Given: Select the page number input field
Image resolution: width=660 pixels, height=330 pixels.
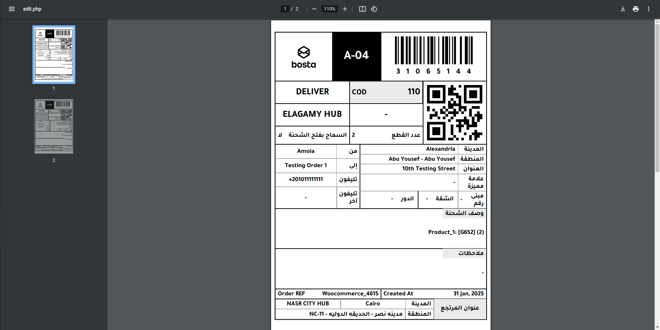Looking at the screenshot, I should [x=285, y=9].
